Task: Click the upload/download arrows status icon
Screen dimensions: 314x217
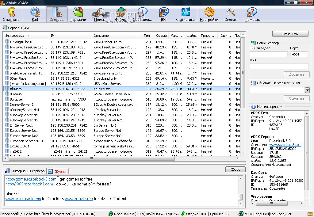Action: coord(183,214)
